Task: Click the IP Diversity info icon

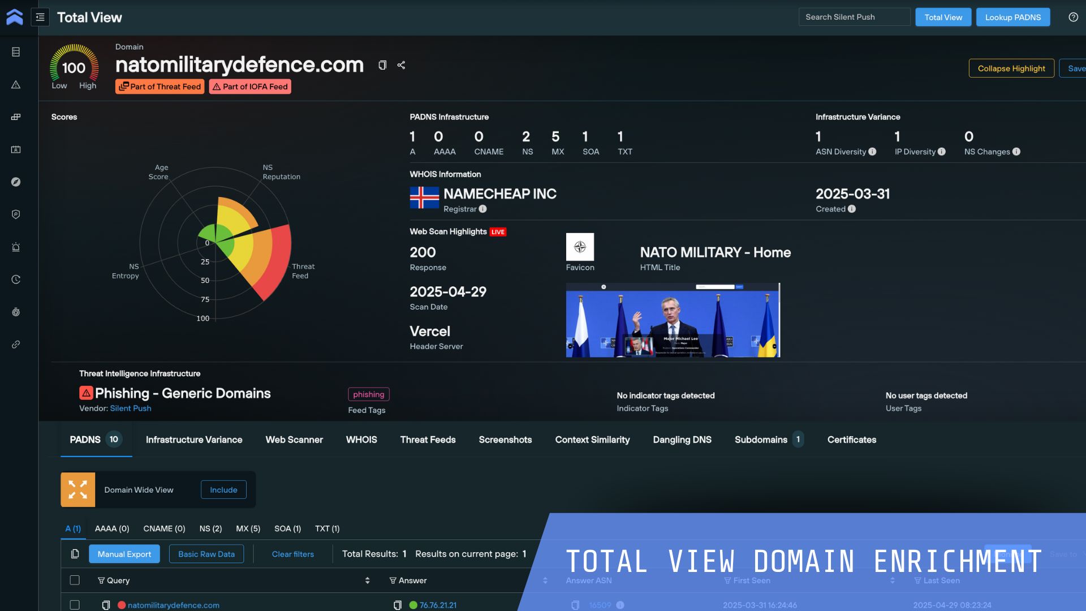Action: click(941, 152)
